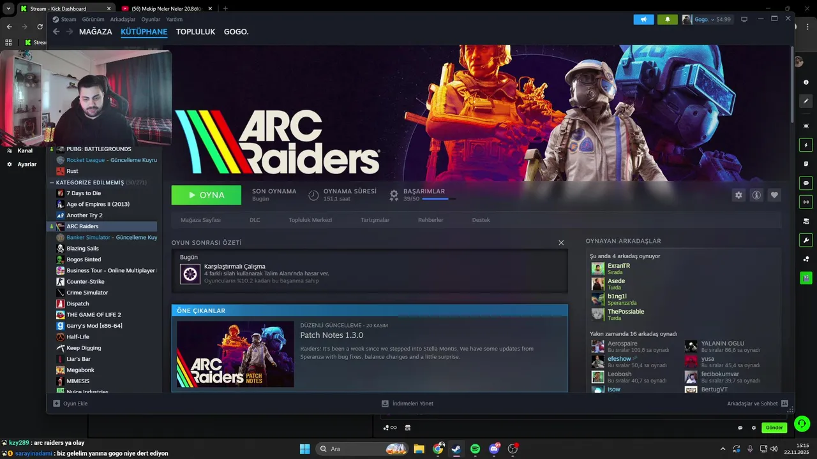
Task: Open Topluluk Merkezi link
Action: coord(310,220)
